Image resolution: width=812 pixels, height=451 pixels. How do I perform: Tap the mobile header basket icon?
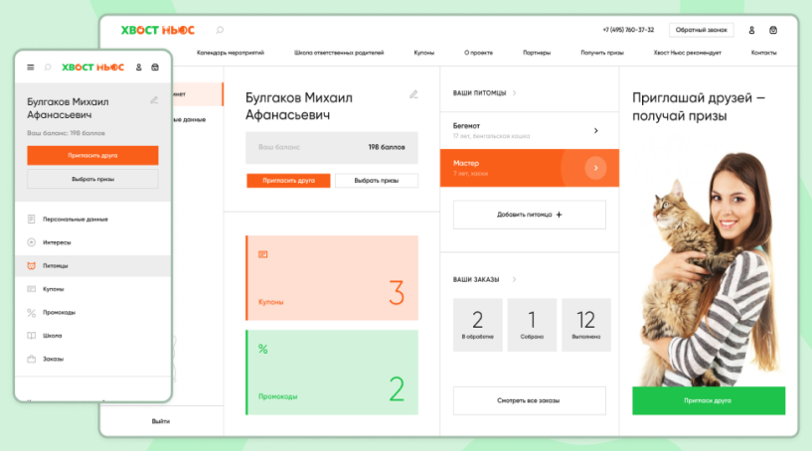[x=154, y=68]
